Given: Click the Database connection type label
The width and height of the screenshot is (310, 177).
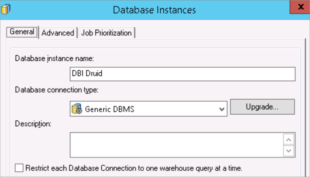Looking at the screenshot, I should coord(56,90).
